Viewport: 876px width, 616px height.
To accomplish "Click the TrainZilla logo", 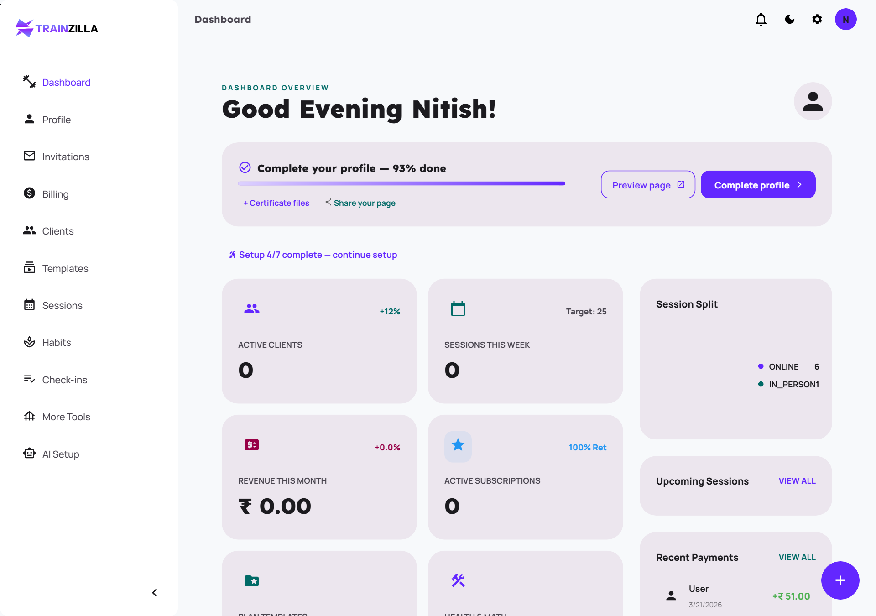I will (57, 28).
